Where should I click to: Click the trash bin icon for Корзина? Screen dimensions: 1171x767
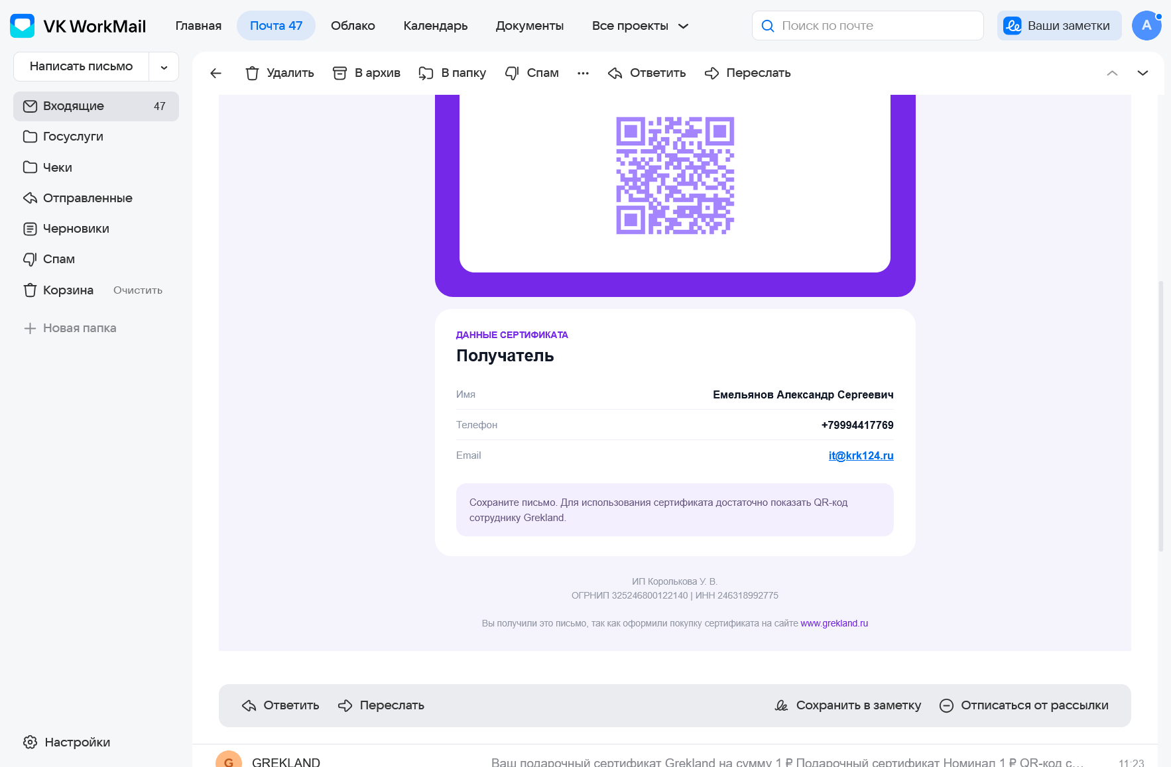[30, 290]
